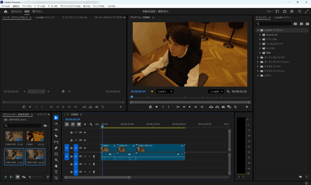The image size is (311, 185).
Task: Switch to the Lumetri カラー tab
Action: coord(283,18)
